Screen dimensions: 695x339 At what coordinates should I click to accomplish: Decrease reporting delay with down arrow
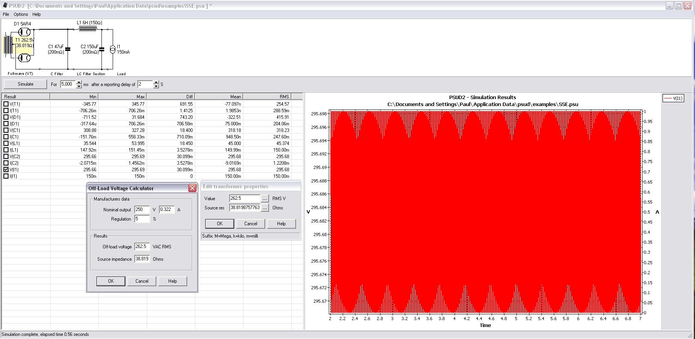click(x=156, y=86)
